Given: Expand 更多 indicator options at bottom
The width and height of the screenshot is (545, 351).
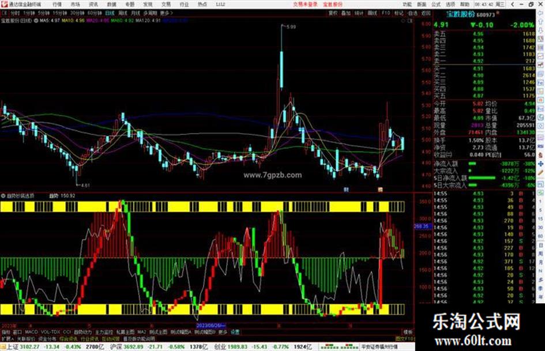Looking at the screenshot, I should [223, 332].
